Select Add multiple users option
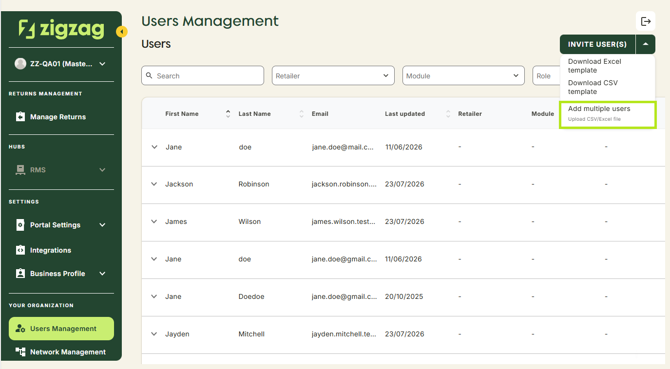 click(x=607, y=115)
